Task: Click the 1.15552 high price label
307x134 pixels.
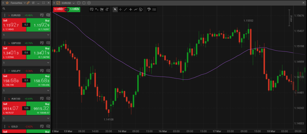Action: pyautogui.click(x=249, y=21)
